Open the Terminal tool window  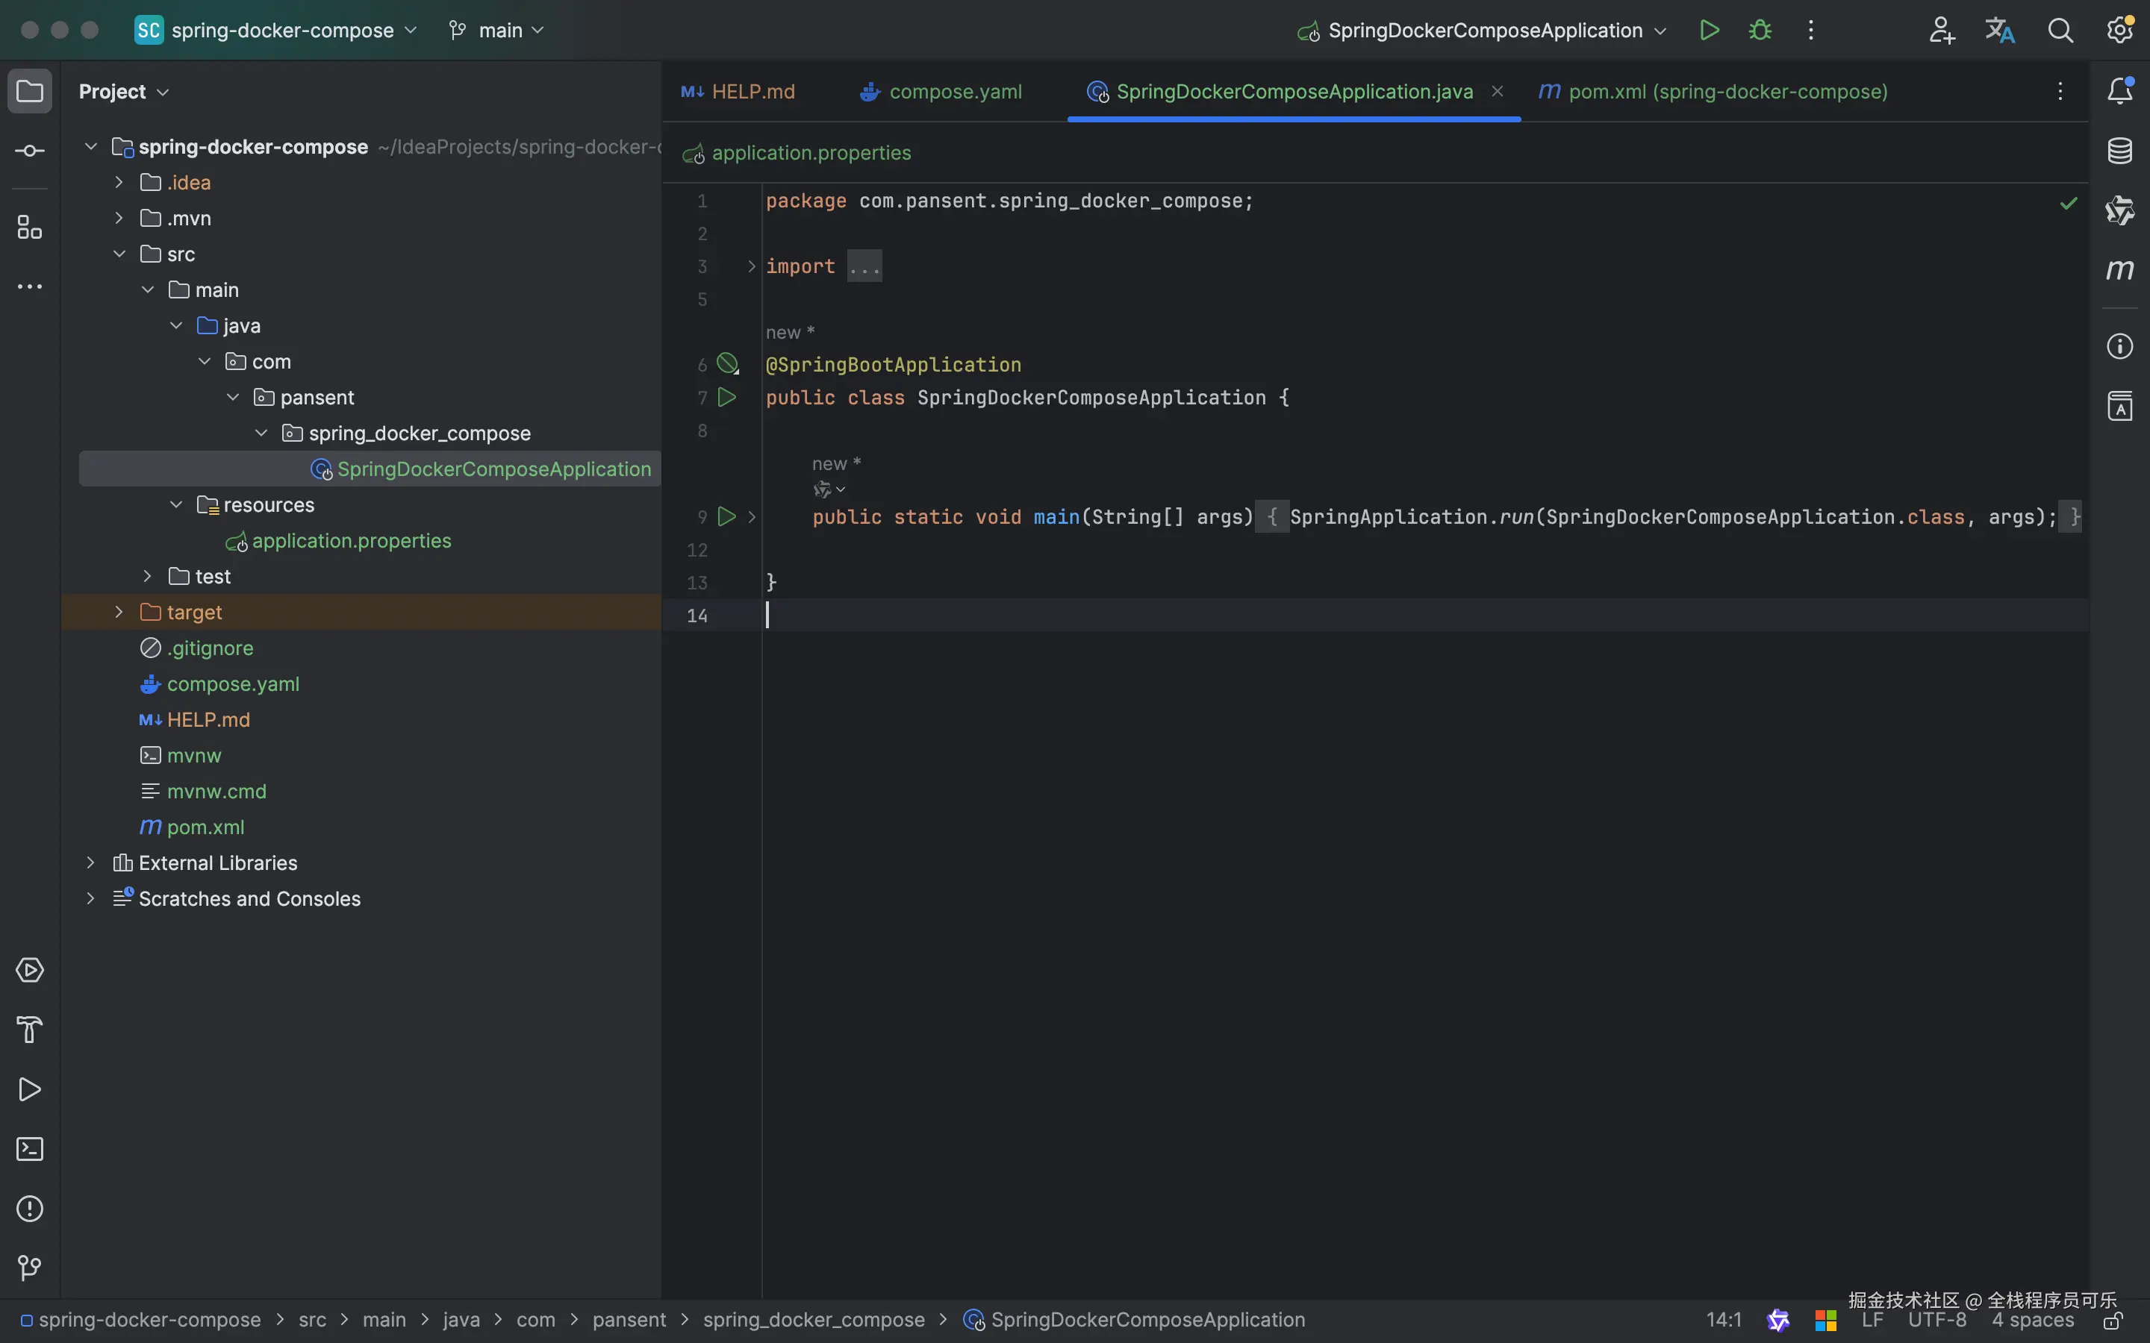[29, 1149]
